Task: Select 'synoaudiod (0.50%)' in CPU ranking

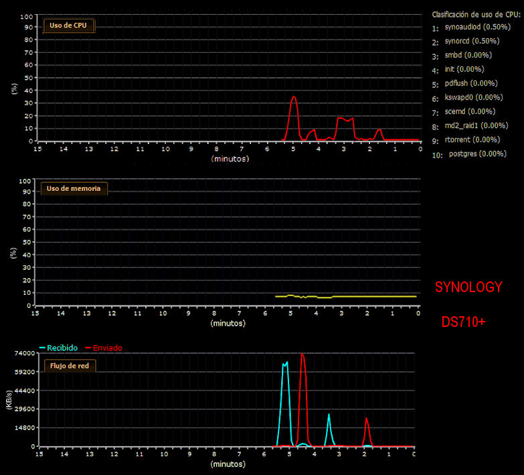Action: (x=478, y=27)
